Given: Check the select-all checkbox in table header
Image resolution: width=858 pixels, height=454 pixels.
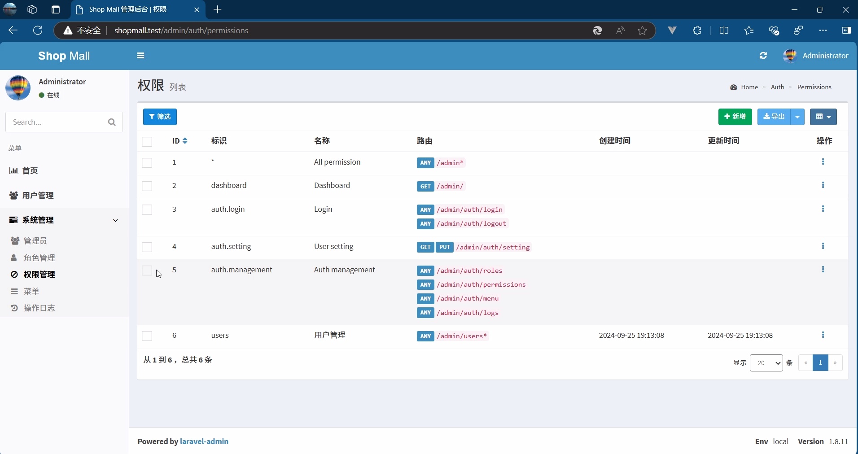Looking at the screenshot, I should 147,142.
